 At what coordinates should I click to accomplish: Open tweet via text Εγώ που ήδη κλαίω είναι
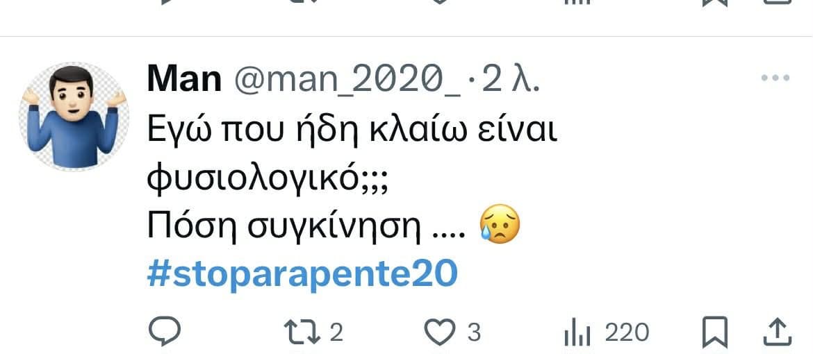click(352, 131)
